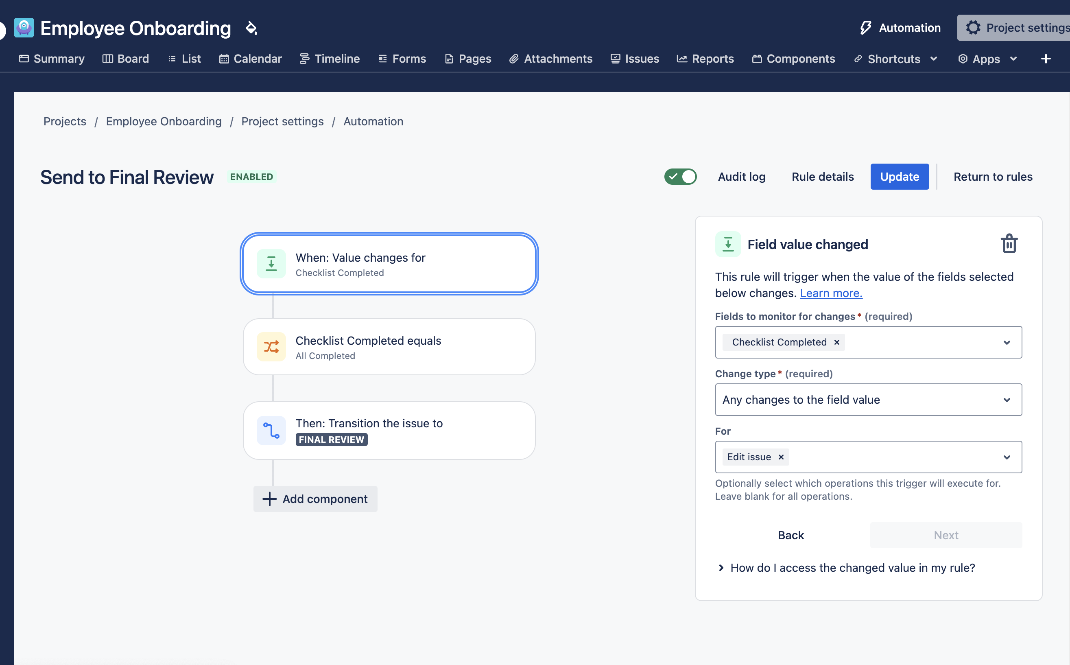Click the plus icon to add view
1070x665 pixels.
click(x=1045, y=59)
